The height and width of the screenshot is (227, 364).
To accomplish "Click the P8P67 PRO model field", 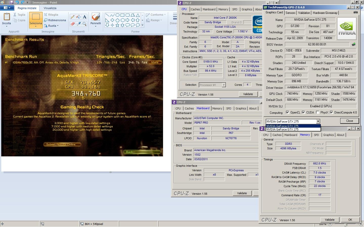I will click(x=217, y=123).
